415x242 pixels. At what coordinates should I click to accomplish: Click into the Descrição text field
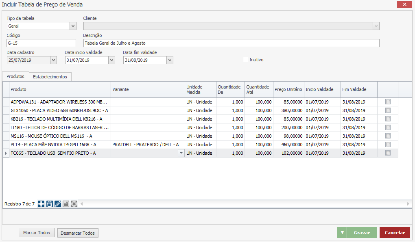(x=231, y=43)
